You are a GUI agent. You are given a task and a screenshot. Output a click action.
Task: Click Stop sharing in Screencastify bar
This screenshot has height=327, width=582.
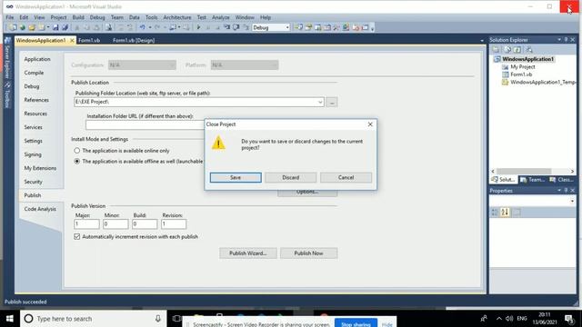356,324
